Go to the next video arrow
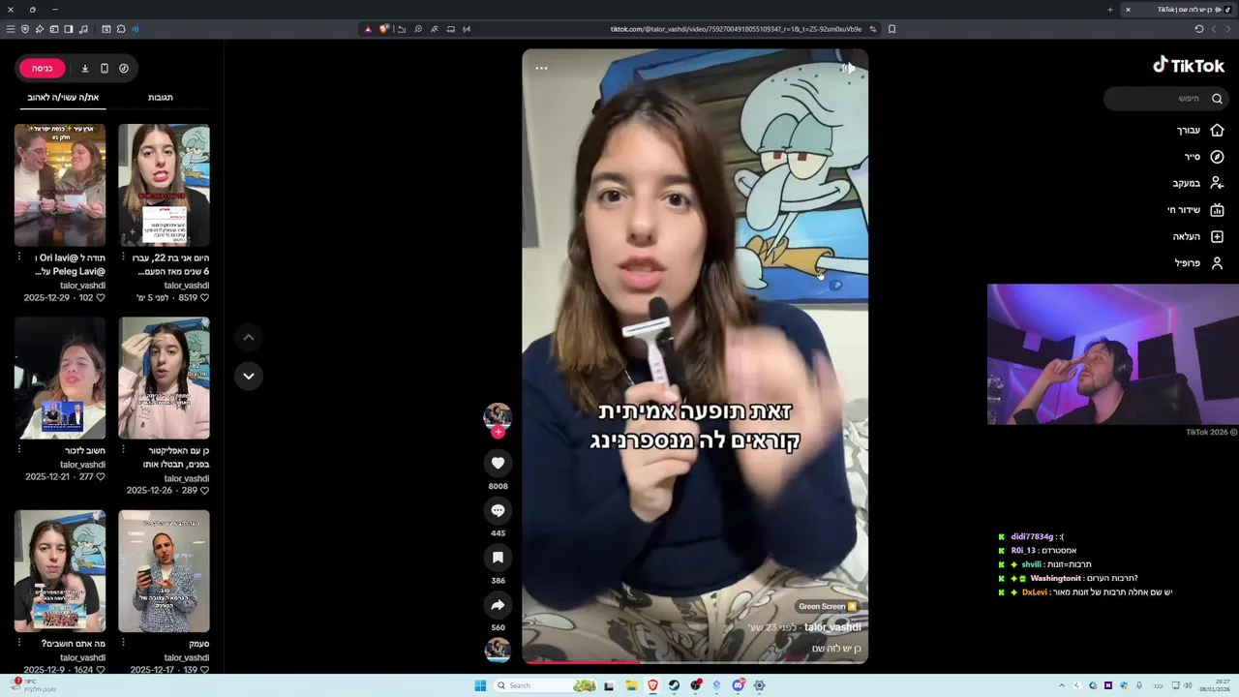Viewport: 1239px width, 697px height. click(249, 376)
